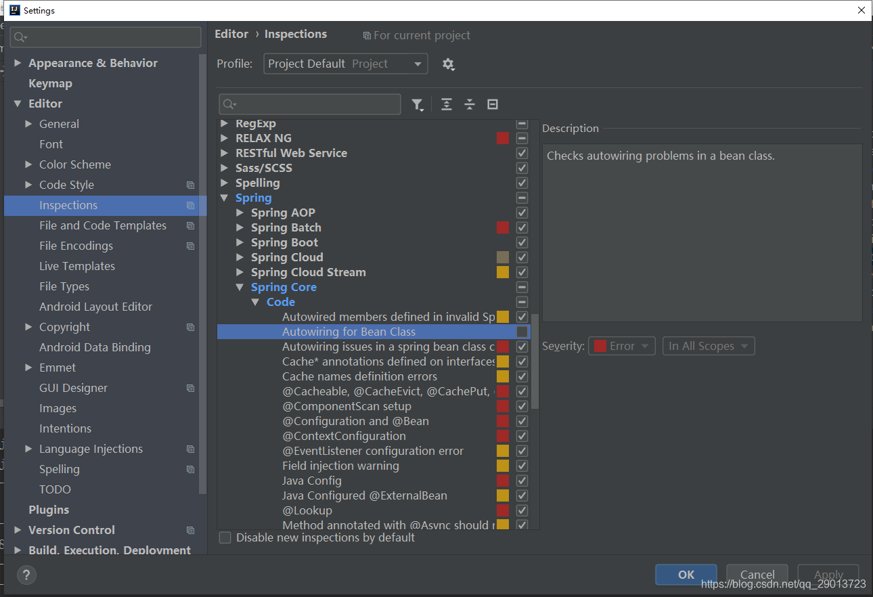
Task: Toggle the RESTful Web Service checkbox
Action: pos(522,153)
